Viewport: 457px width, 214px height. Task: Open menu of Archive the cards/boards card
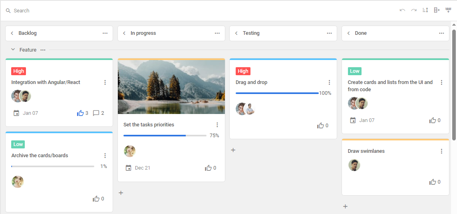(105, 156)
